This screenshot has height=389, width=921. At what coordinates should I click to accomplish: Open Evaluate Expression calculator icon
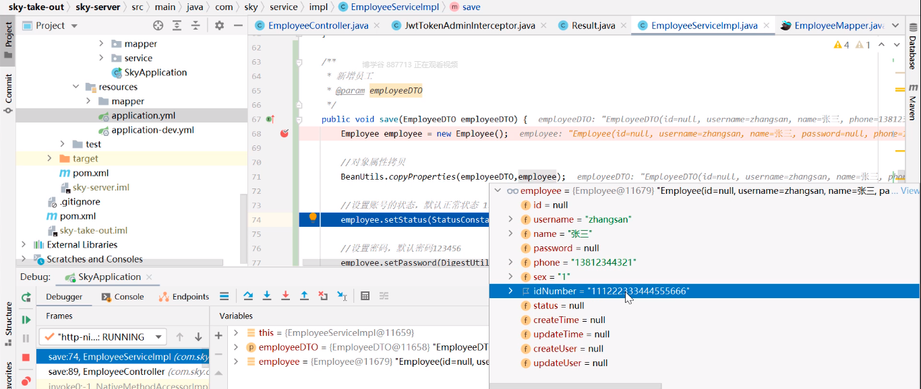click(365, 296)
